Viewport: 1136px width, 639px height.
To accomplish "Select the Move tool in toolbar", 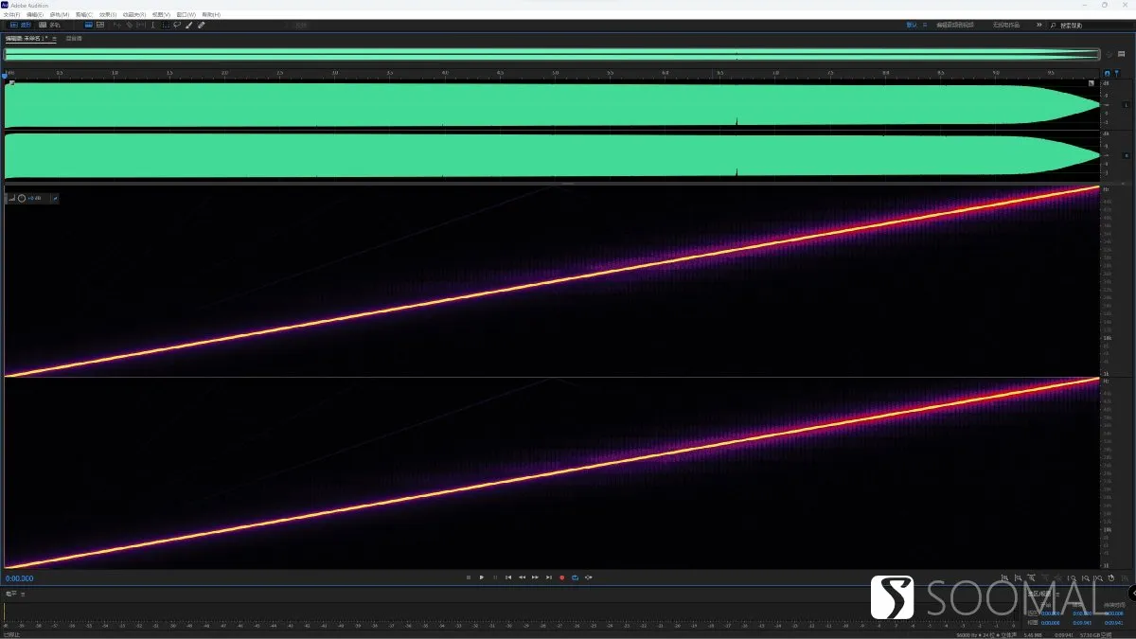I will pos(117,25).
